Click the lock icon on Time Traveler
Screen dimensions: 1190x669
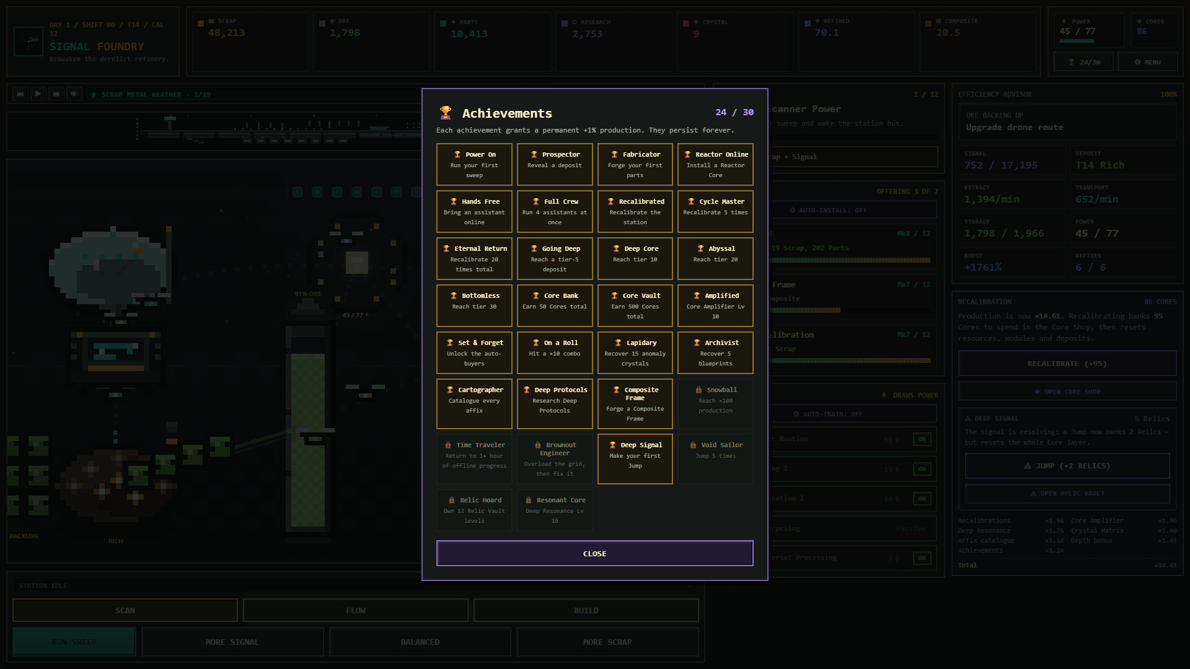point(448,445)
